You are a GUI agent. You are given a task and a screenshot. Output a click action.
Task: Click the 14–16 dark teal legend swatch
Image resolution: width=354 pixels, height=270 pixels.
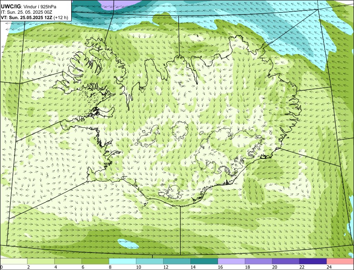point(204,261)
